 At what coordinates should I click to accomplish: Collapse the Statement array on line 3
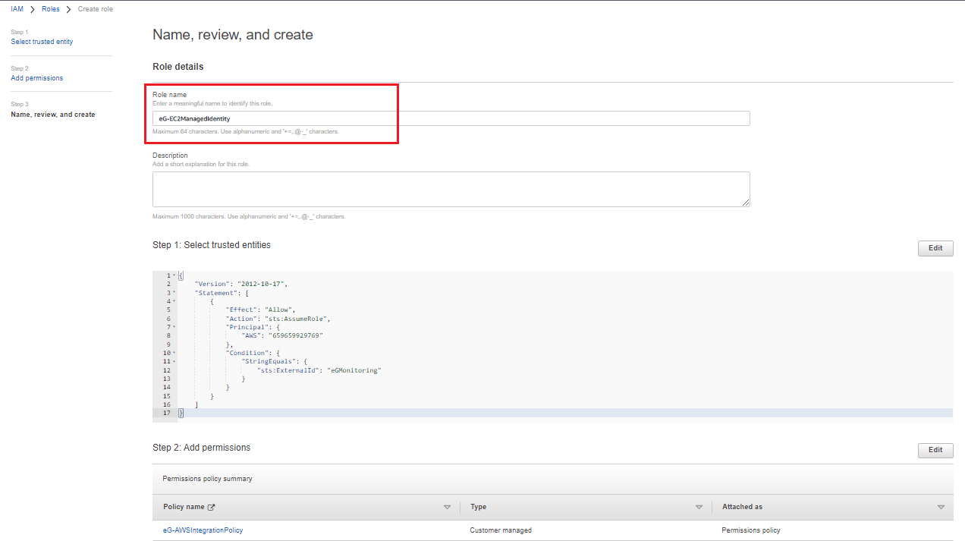click(x=174, y=293)
